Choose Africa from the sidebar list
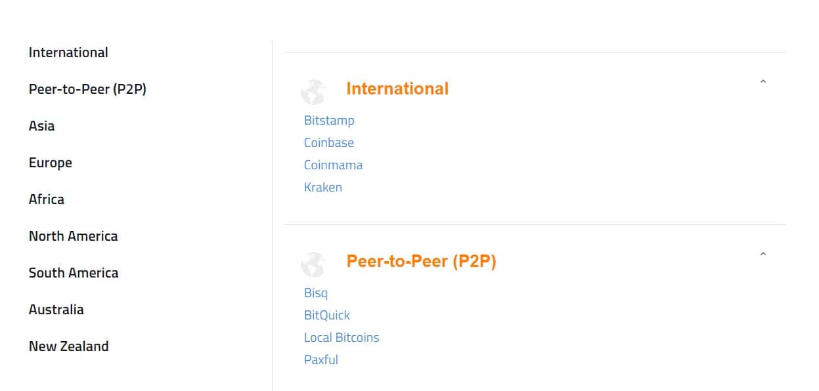This screenshot has width=819, height=391. point(47,199)
